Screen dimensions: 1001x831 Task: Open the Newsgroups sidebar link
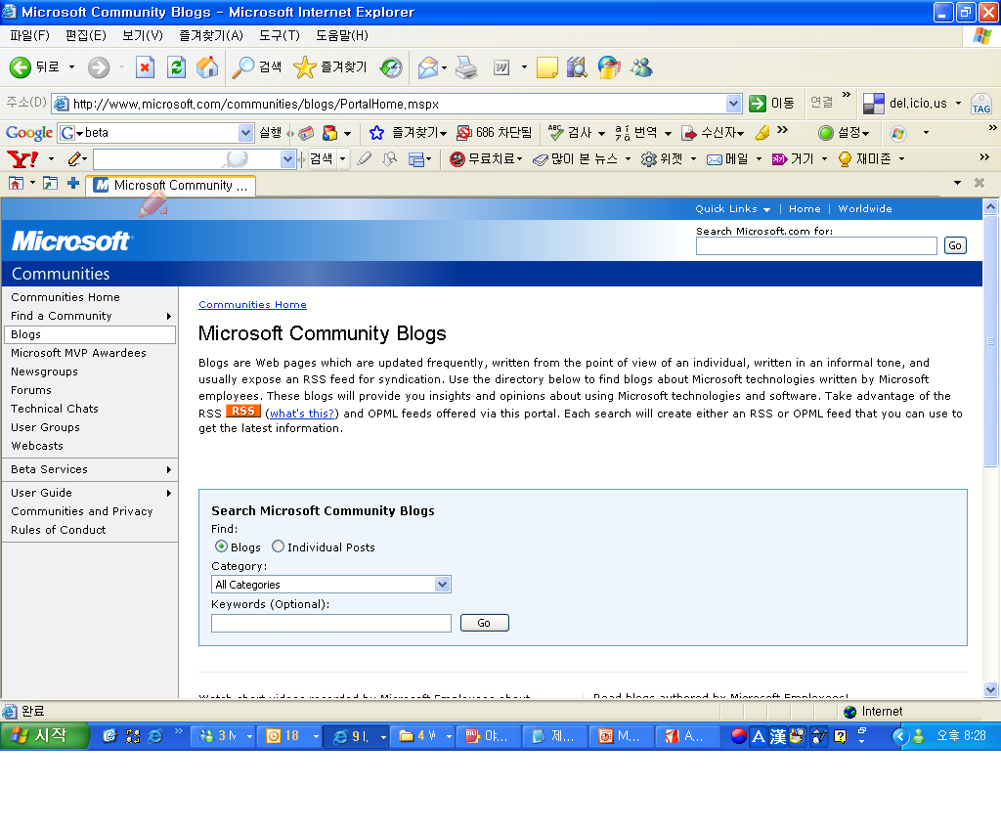pyautogui.click(x=44, y=372)
